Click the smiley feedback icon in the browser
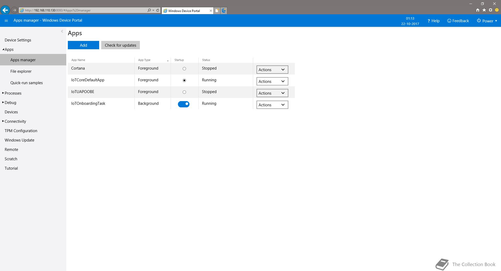Image resolution: width=501 pixels, height=271 pixels. coord(497,10)
